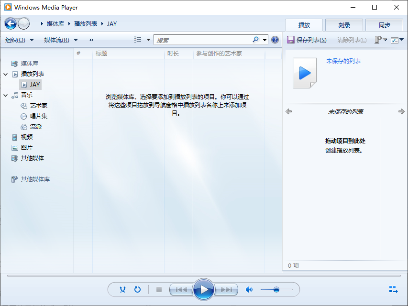Switch to Now Playing mode
The image size is (408, 306).
[393, 289]
